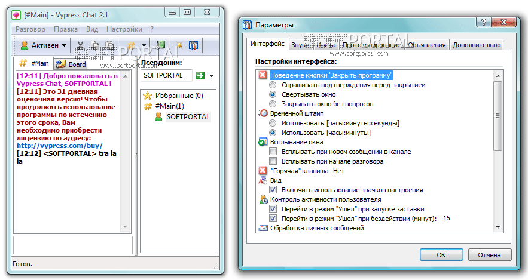Click the Copy toolbar icon
528x280 pixels.
pyautogui.click(x=95, y=45)
